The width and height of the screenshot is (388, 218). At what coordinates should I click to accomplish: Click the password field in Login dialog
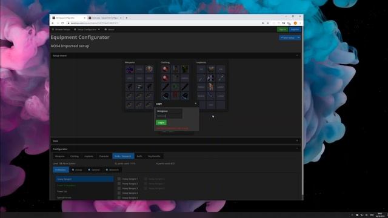tap(169, 116)
